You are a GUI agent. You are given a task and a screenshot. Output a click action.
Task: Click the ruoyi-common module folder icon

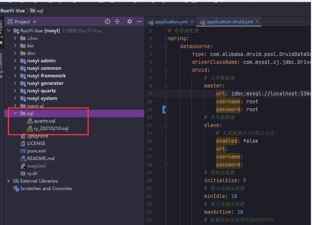pyautogui.click(x=23, y=68)
